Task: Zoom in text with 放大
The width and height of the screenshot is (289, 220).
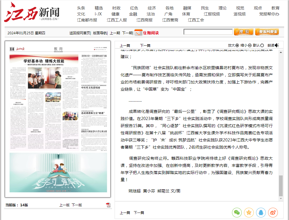Action: pyautogui.click(x=233, y=45)
